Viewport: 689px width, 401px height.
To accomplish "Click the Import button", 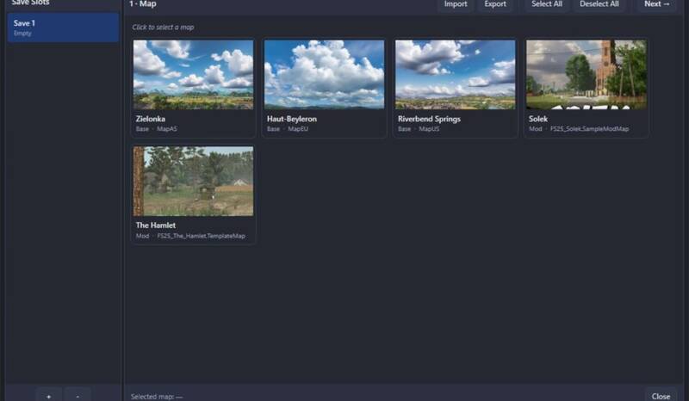I will click(x=456, y=4).
